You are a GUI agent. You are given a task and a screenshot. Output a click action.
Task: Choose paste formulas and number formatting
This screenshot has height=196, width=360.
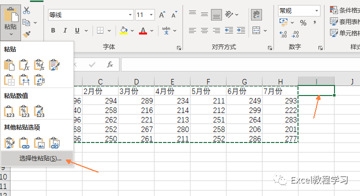pos(39,65)
